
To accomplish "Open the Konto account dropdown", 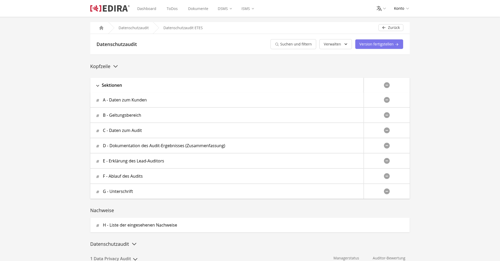I will [401, 8].
